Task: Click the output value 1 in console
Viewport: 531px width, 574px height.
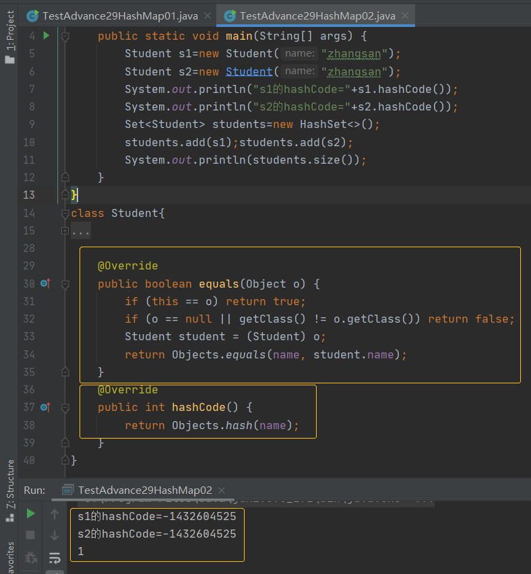Action: (x=81, y=552)
